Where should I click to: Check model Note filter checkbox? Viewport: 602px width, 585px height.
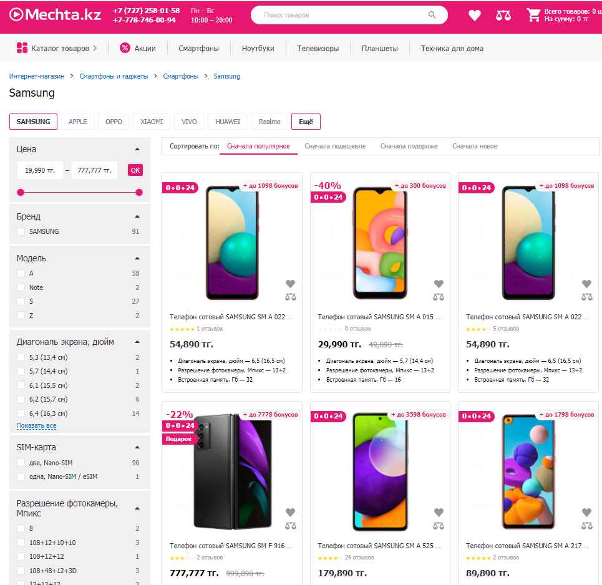(21, 288)
